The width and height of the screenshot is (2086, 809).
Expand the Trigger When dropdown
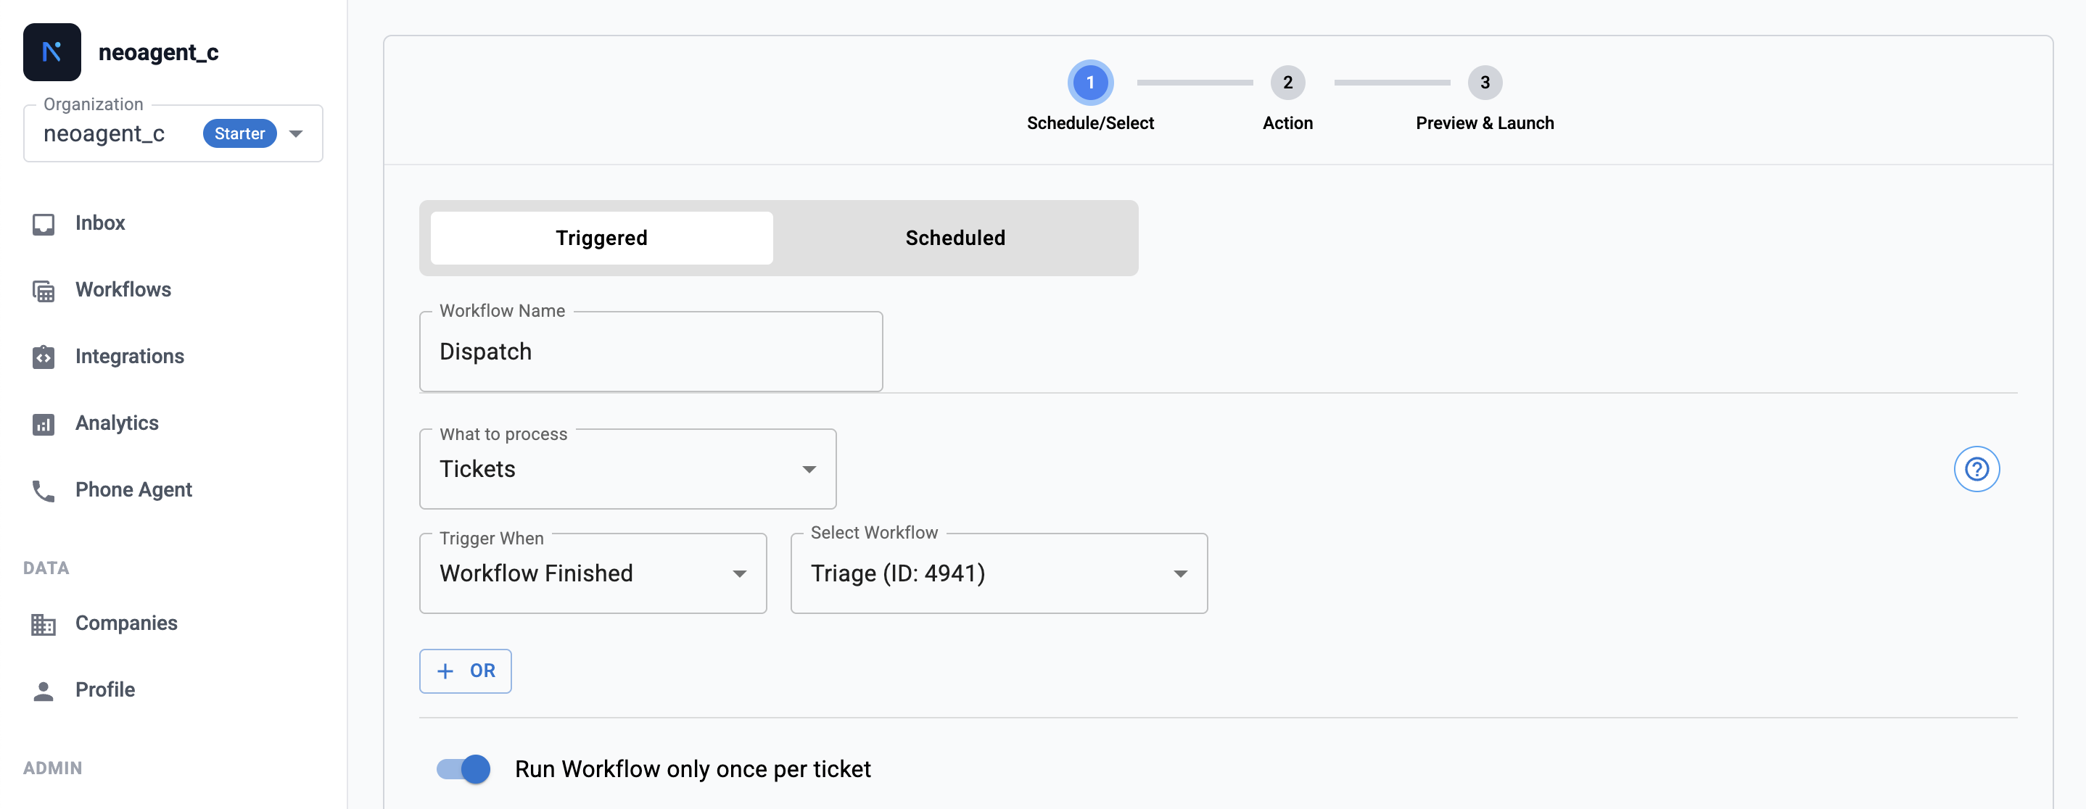[x=592, y=573]
